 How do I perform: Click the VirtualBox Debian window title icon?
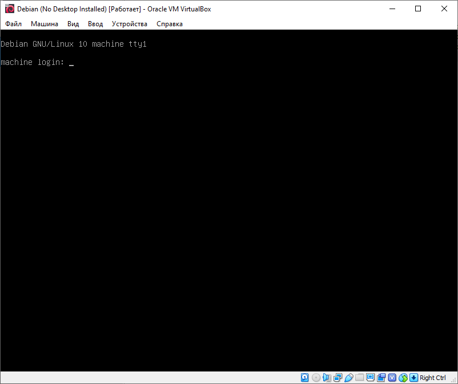pos(9,9)
